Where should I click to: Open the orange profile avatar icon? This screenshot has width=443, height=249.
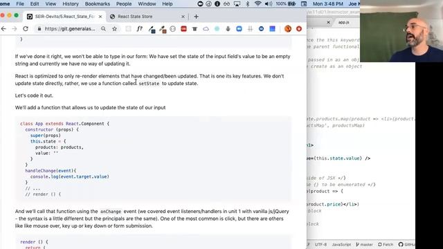point(288,29)
